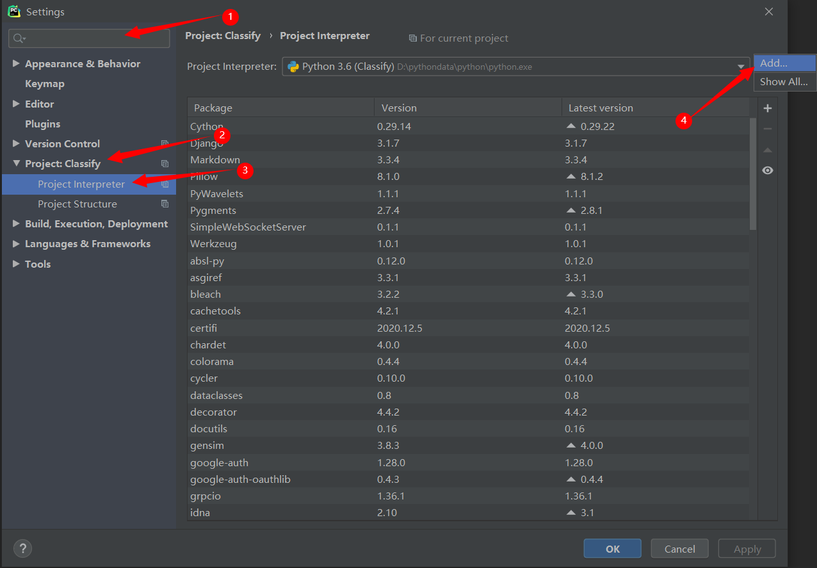
Task: Click the upgrade arrow next to Pillow 8.1.2
Action: (x=571, y=176)
